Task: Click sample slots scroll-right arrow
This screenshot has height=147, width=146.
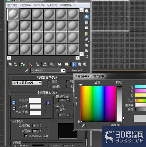Action: coord(77,58)
